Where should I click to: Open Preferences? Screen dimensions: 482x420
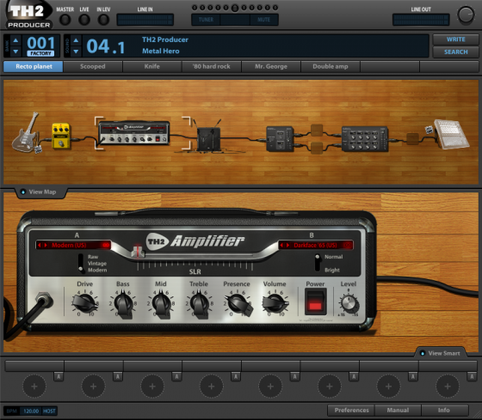coord(351,411)
